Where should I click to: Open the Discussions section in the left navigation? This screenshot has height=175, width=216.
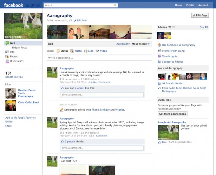17,61
